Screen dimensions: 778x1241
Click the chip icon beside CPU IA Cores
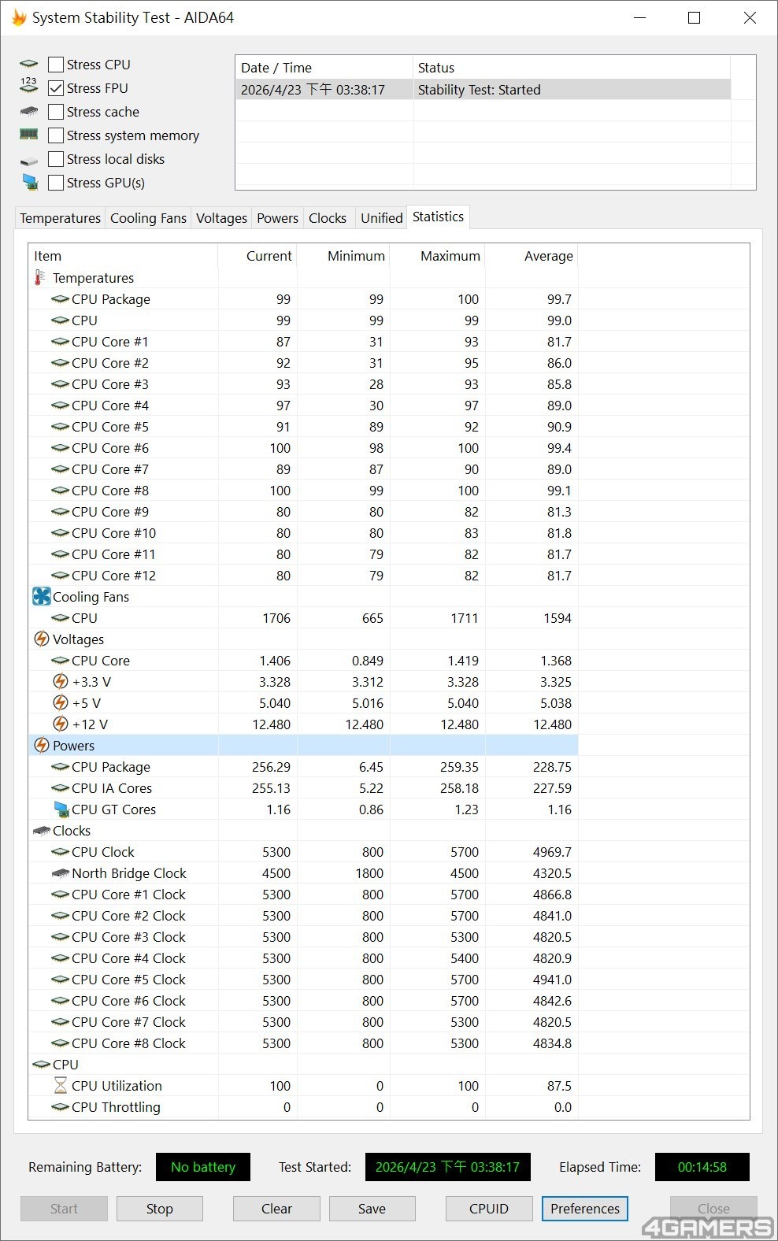pyautogui.click(x=60, y=788)
